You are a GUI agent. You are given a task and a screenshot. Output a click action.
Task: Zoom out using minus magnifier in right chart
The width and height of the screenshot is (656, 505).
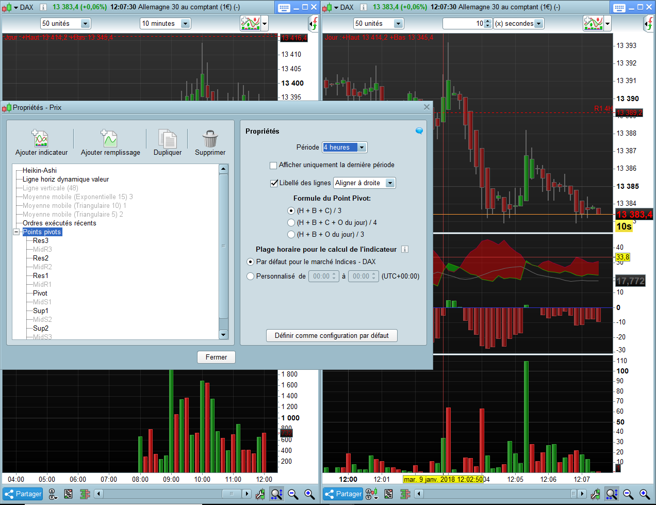pyautogui.click(x=628, y=494)
